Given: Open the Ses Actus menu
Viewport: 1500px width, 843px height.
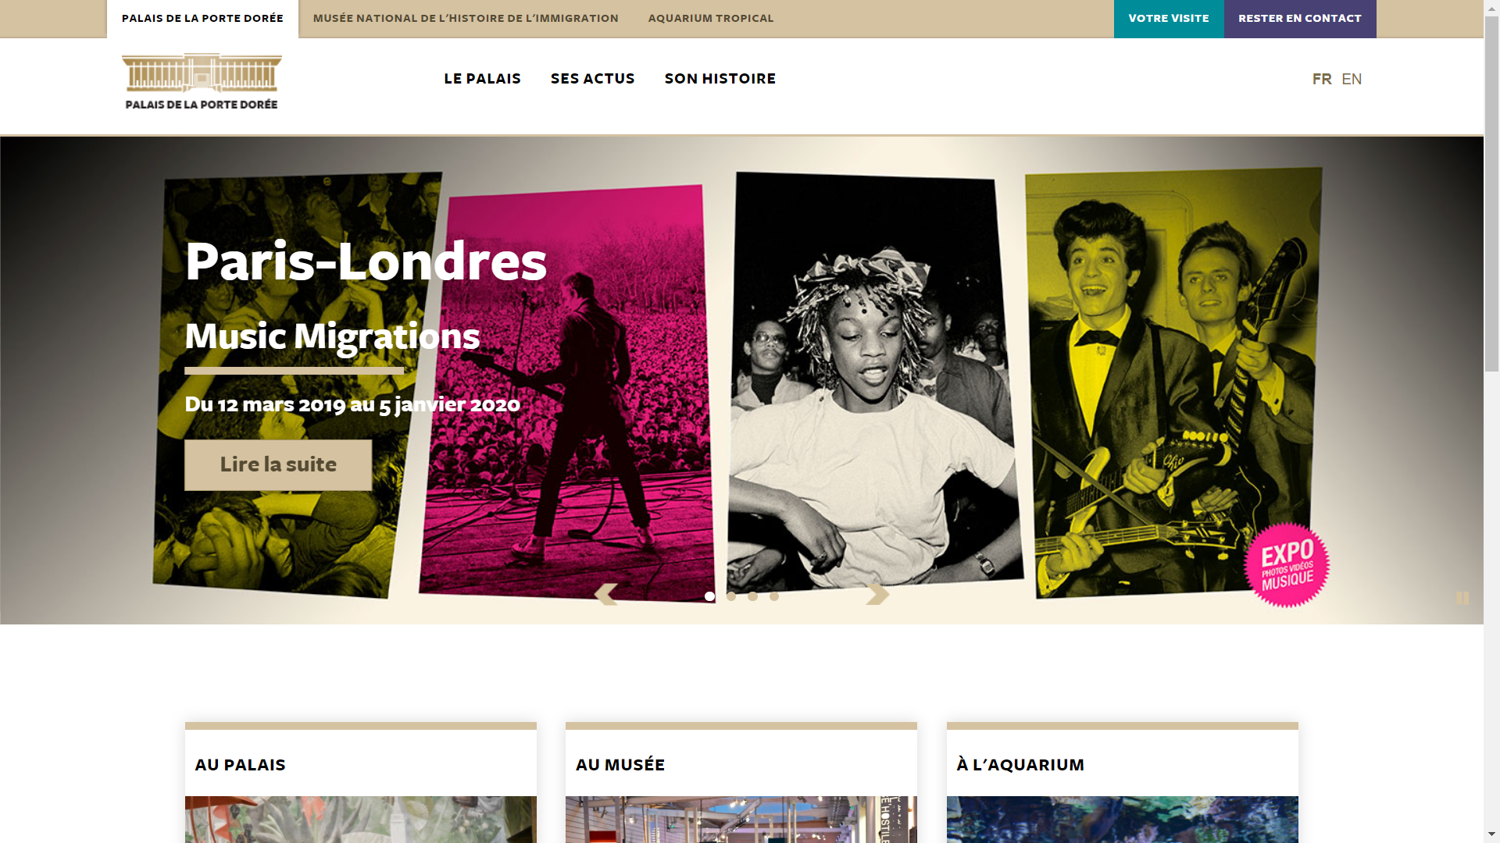Looking at the screenshot, I should coord(592,79).
